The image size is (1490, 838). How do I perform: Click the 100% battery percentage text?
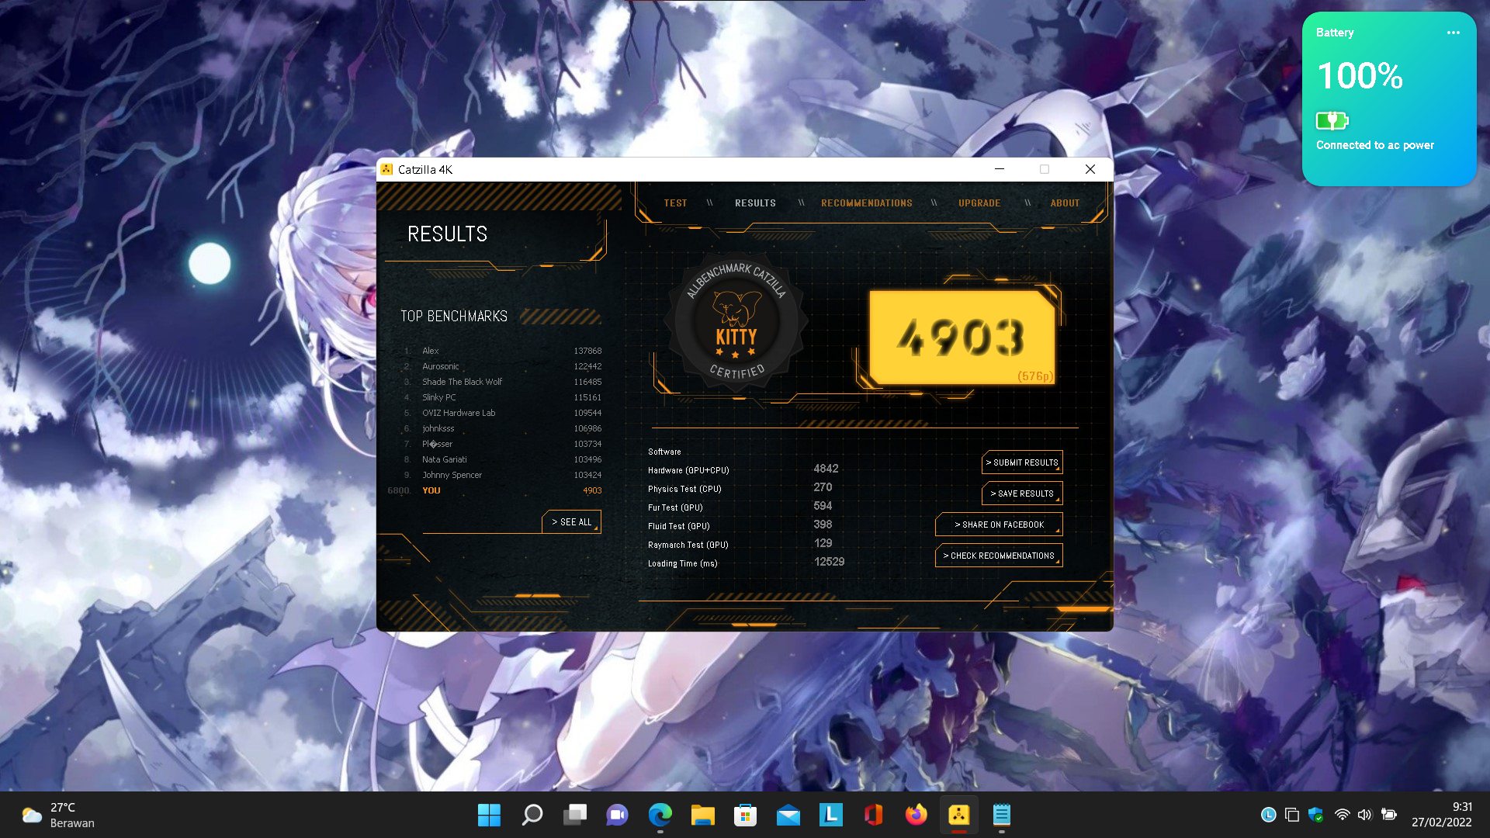pyautogui.click(x=1360, y=76)
